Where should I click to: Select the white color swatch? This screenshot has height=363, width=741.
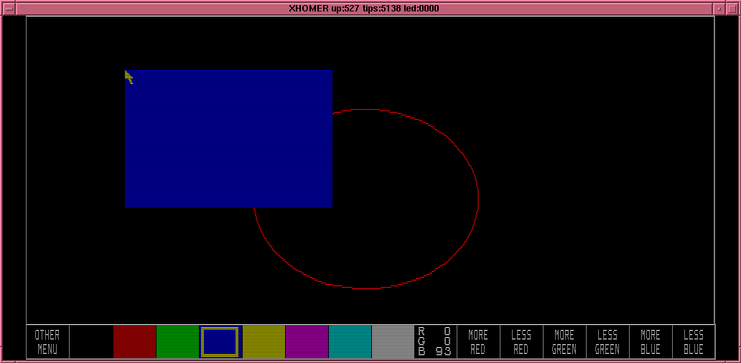[x=393, y=342]
